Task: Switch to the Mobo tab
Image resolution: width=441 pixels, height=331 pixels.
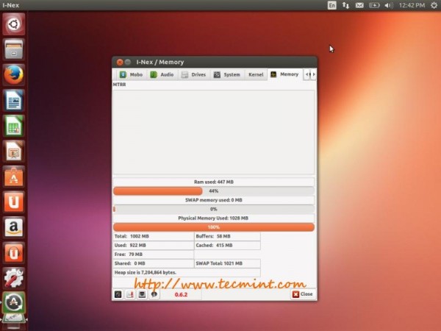Action: click(x=132, y=74)
